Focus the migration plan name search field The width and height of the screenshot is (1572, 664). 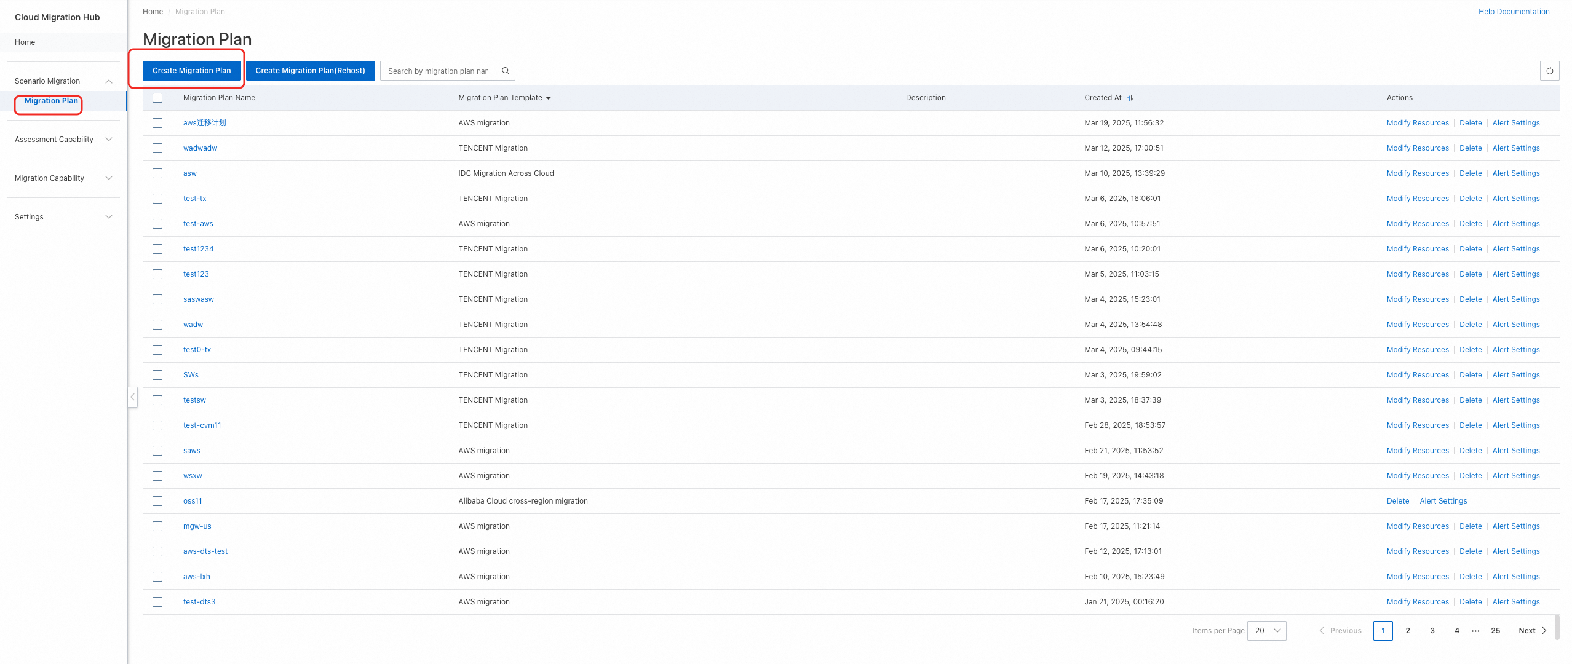click(x=438, y=71)
